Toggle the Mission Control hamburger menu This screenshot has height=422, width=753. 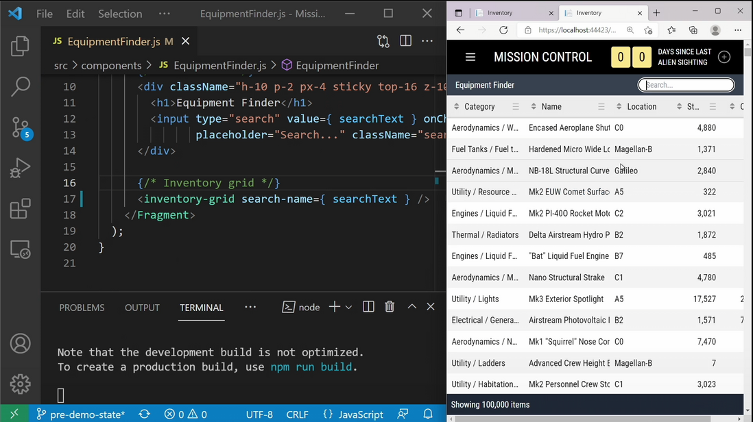coord(470,57)
